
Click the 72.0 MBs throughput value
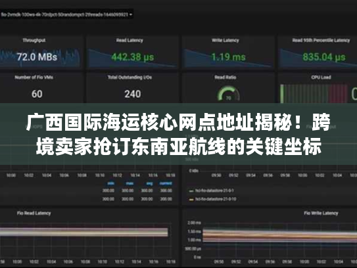click(37, 56)
